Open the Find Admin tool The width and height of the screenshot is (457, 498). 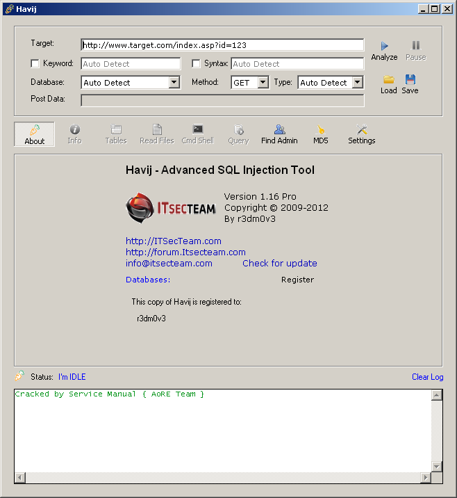click(x=279, y=134)
